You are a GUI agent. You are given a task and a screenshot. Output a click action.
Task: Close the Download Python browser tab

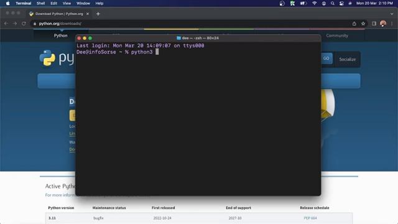[88, 14]
